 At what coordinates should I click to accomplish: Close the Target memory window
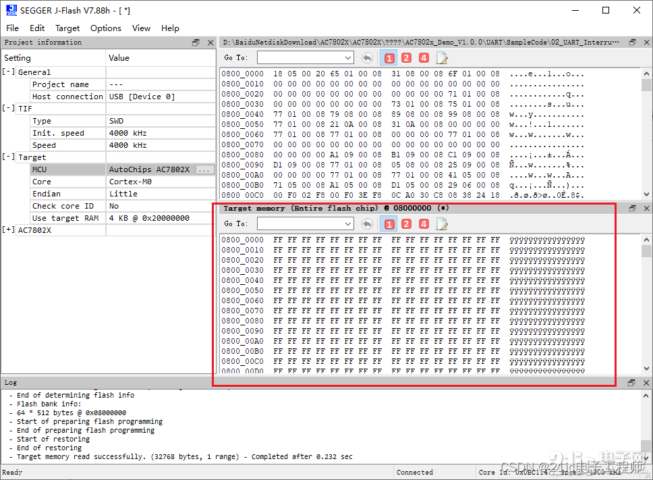pos(646,209)
